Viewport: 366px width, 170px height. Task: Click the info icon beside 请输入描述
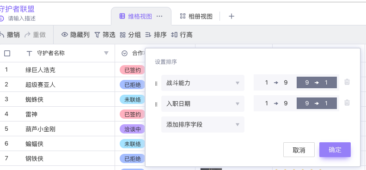pyautogui.click(x=2, y=18)
